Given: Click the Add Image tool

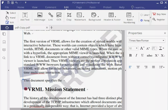Looking at the screenshot, I should pyautogui.click(x=40, y=17).
